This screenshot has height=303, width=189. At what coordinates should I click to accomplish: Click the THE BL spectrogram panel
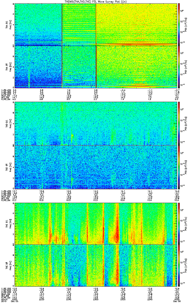click(x=96, y=223)
